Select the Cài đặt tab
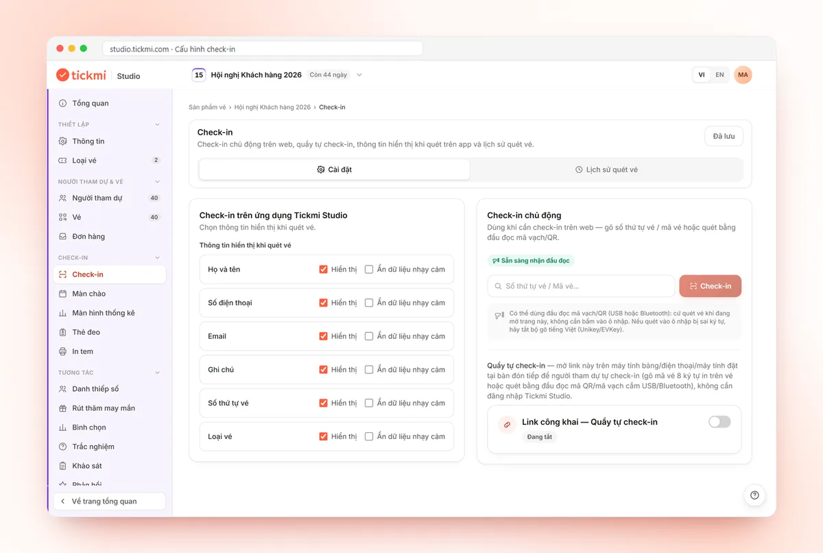 coord(335,169)
